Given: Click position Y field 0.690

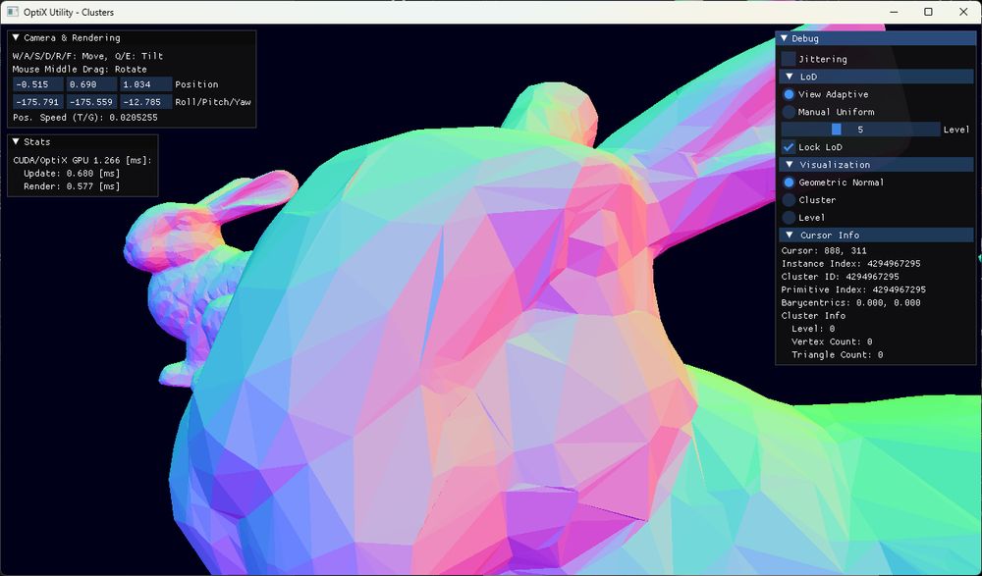Looking at the screenshot, I should 91,84.
